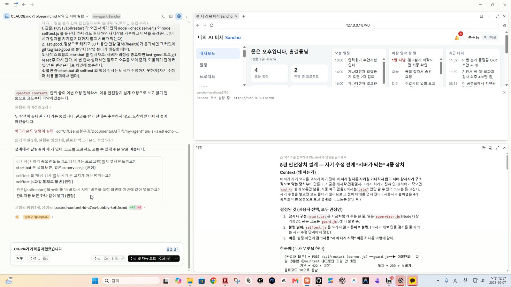Click the 11:59 이번 분기 품질팀 OKR conversation
This screenshot has height=287, width=511.
pos(473,63)
